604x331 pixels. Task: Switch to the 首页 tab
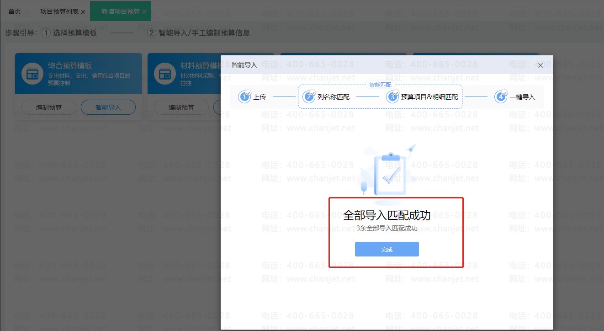tap(15, 11)
